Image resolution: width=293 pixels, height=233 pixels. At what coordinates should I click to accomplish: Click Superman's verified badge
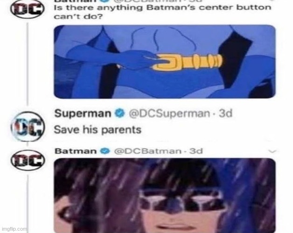119,113
